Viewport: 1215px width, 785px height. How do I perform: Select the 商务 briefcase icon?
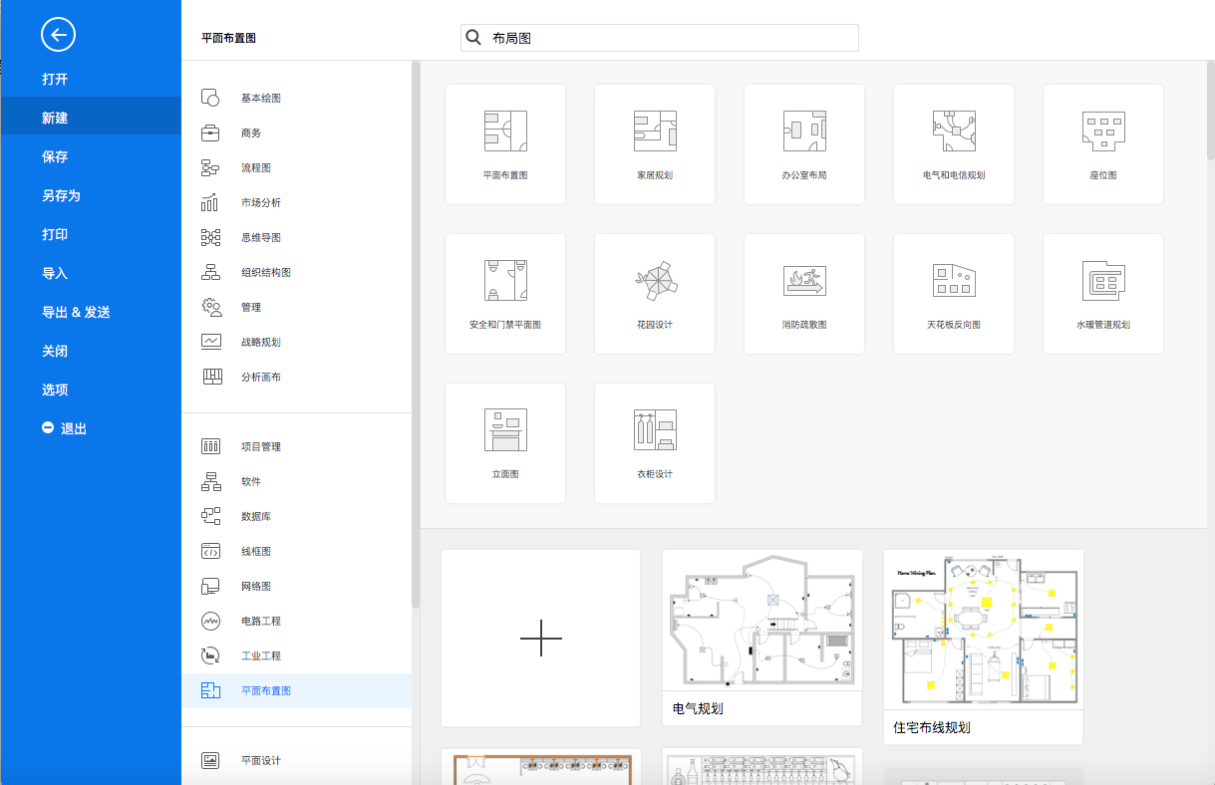210,132
